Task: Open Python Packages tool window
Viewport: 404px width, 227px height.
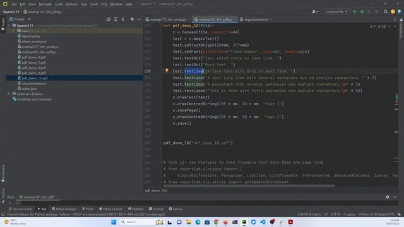Action: [x=64, y=209]
